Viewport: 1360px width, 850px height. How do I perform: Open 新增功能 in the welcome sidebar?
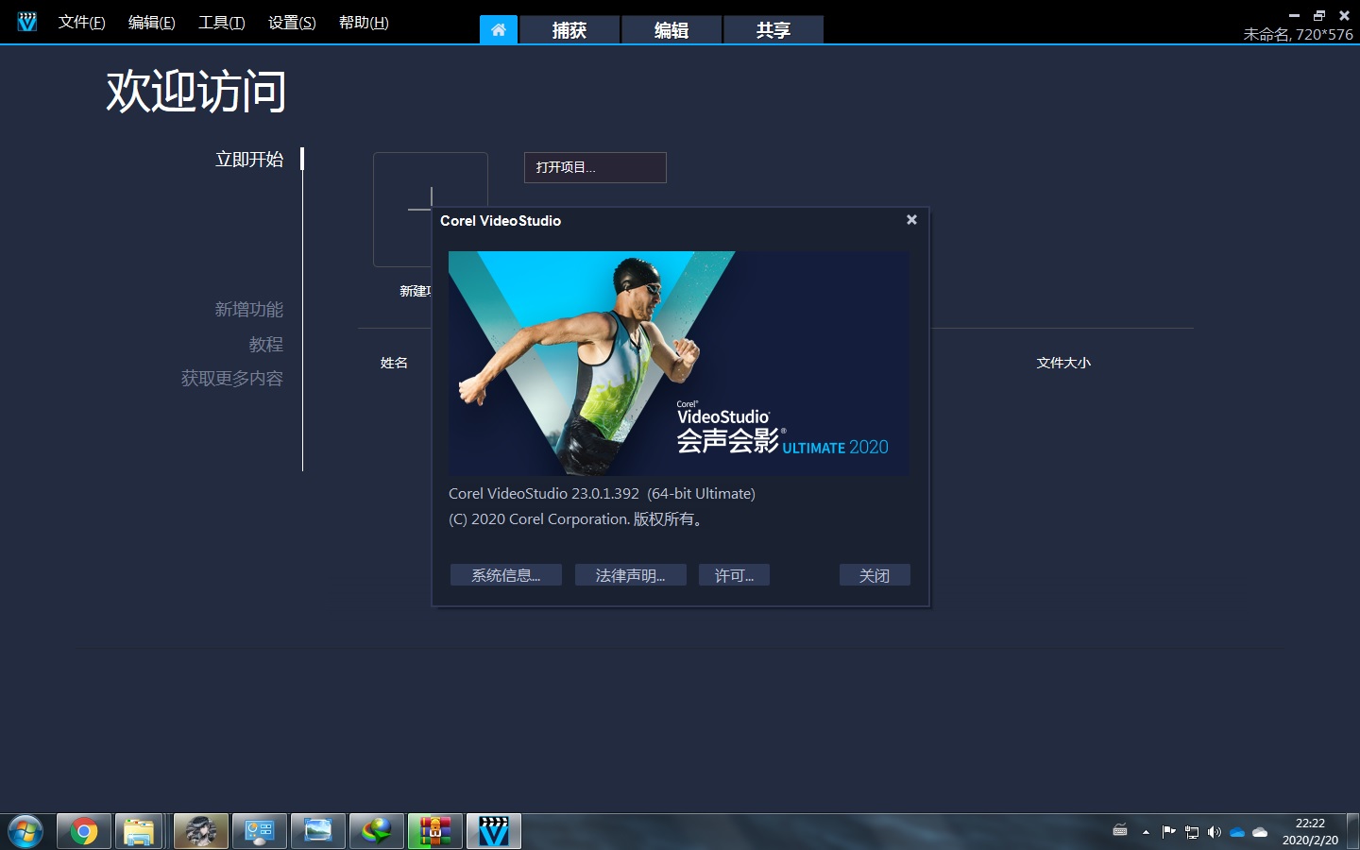click(249, 309)
